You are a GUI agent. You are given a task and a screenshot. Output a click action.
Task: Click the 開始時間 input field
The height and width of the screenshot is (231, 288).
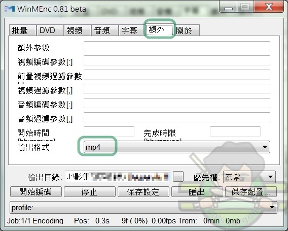point(109,131)
